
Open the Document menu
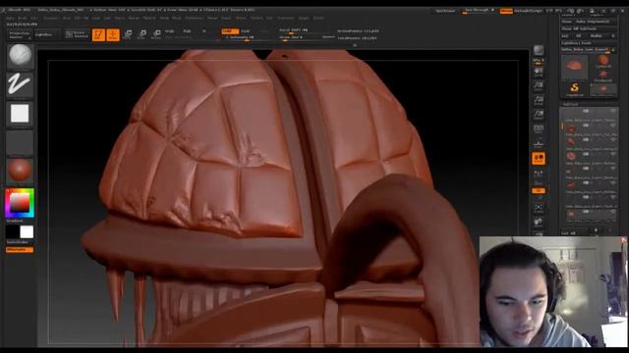[51, 18]
